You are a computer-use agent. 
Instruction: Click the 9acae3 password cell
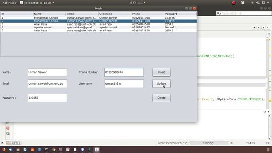click(180, 27)
